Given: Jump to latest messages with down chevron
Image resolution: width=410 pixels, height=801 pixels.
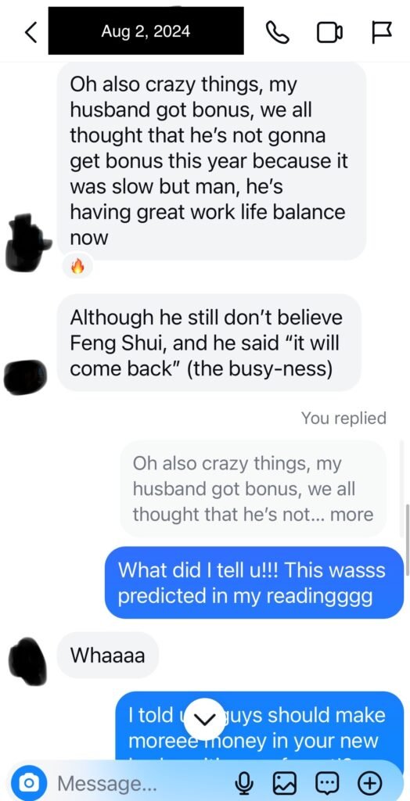Looking at the screenshot, I should click(x=205, y=719).
